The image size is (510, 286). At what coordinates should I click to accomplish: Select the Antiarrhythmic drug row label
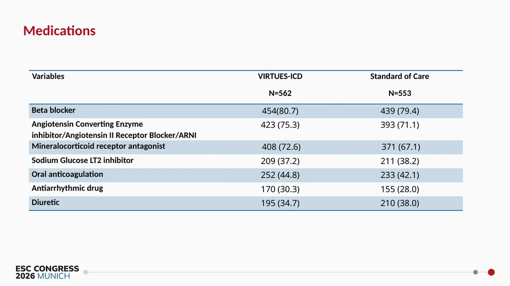(x=67, y=188)
